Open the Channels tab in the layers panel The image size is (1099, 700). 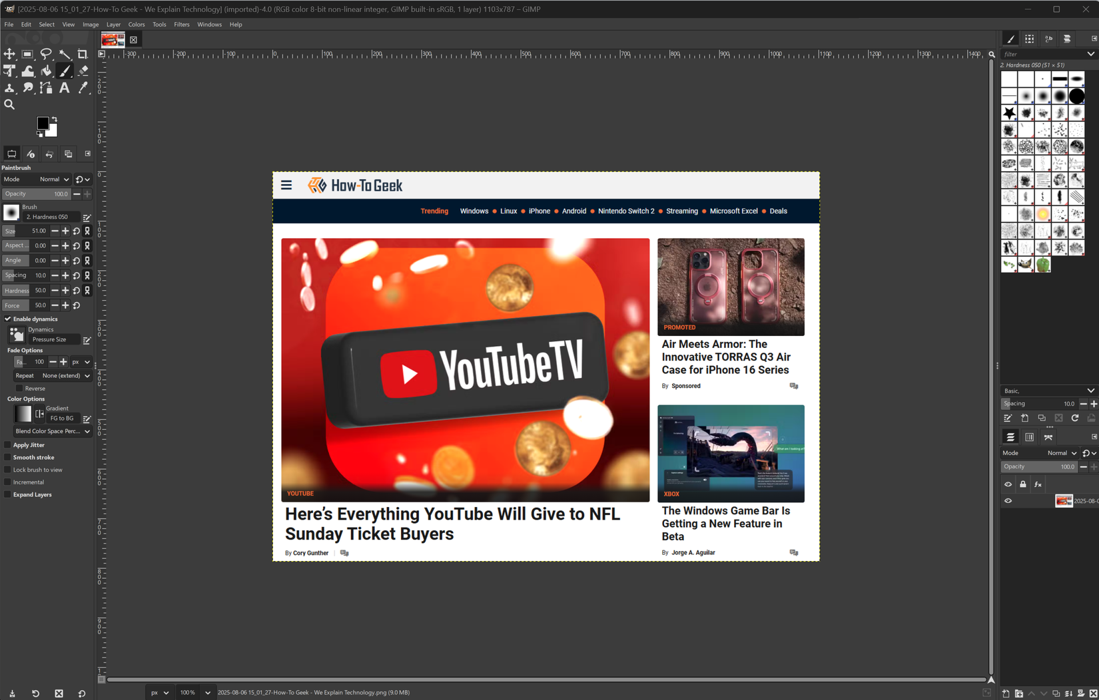tap(1029, 437)
